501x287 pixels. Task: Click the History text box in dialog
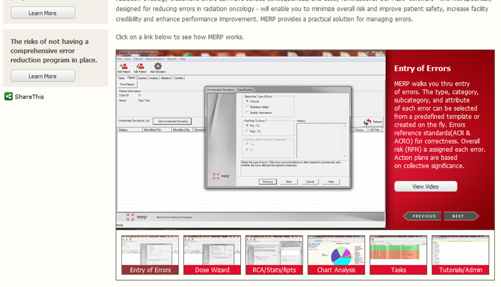(x=322, y=141)
